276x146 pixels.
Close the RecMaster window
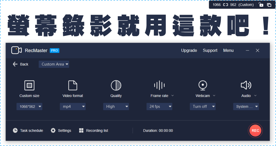point(258,51)
